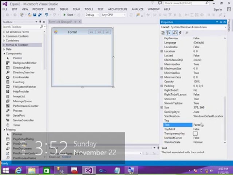Image resolution: width=233 pixels, height=175 pixels.
Task: Open the PROJECT menu
Action: tap(38, 9)
